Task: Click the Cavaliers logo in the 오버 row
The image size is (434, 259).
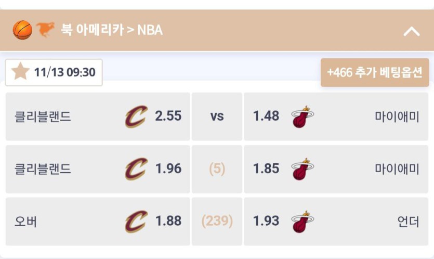Action: click(136, 222)
